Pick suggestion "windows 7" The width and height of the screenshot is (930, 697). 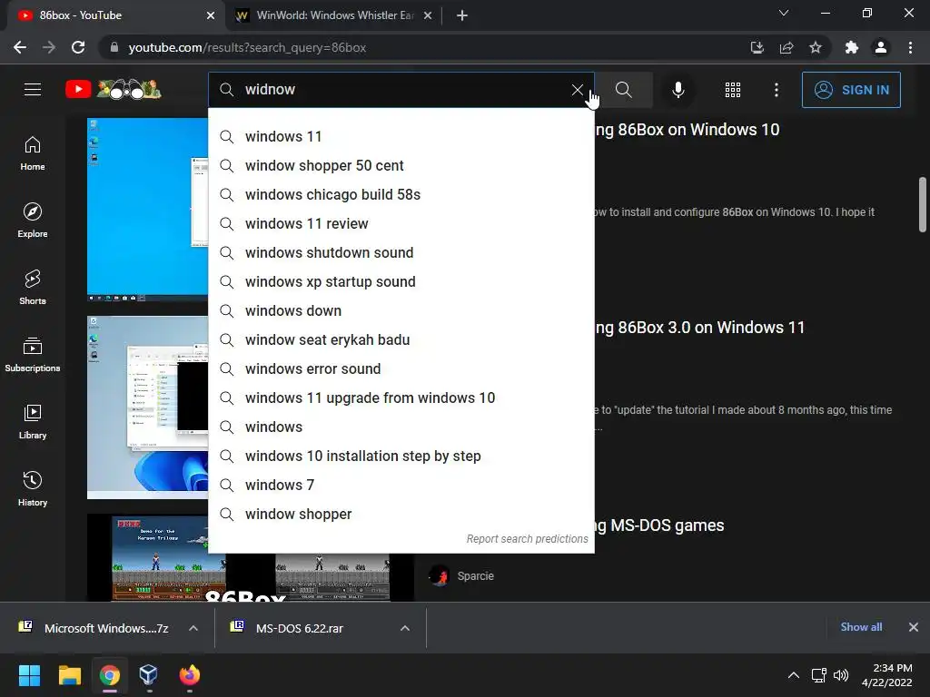(401, 485)
